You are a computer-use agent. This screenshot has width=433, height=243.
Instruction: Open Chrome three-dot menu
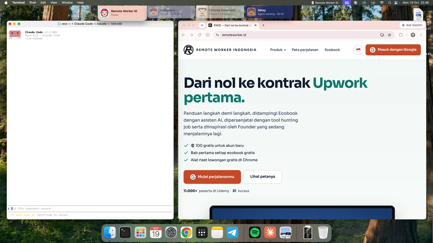421,35
